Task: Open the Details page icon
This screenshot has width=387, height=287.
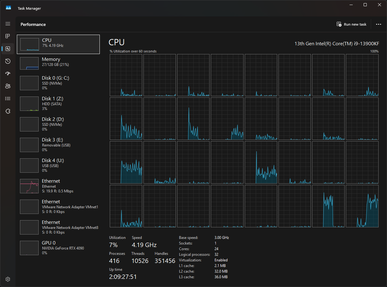Action: (x=8, y=99)
